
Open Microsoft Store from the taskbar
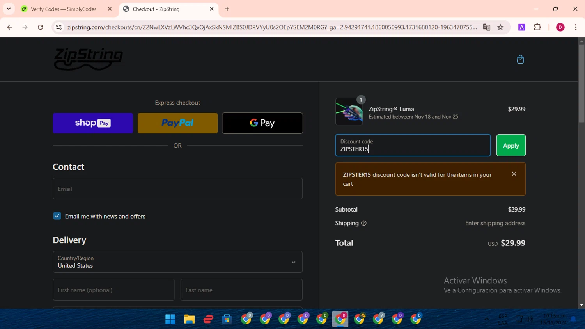pyautogui.click(x=227, y=319)
